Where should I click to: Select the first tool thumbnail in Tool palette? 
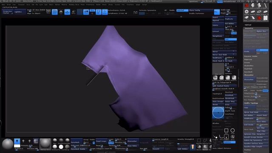click(246, 6)
